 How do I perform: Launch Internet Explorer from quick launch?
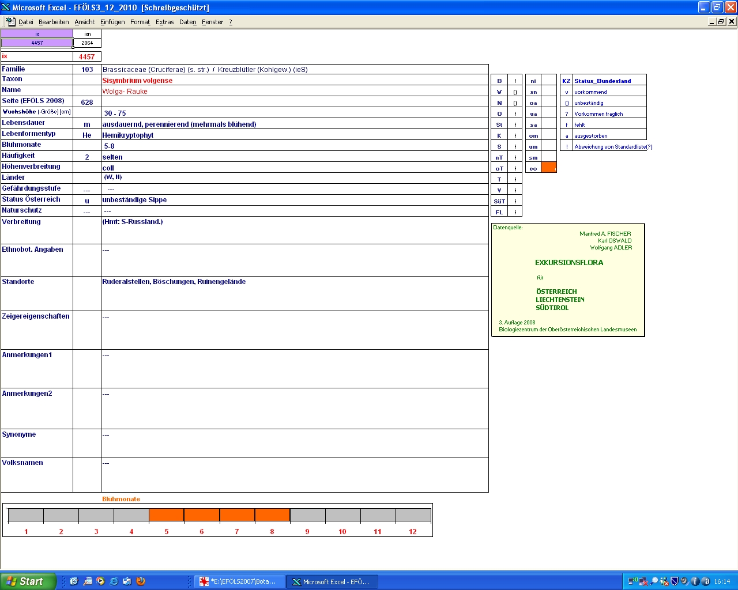(x=114, y=581)
